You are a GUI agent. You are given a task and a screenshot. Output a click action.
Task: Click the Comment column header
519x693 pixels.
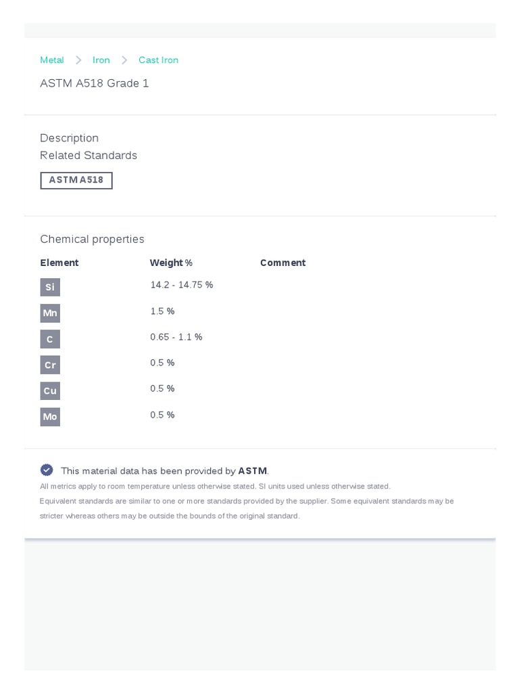[283, 263]
